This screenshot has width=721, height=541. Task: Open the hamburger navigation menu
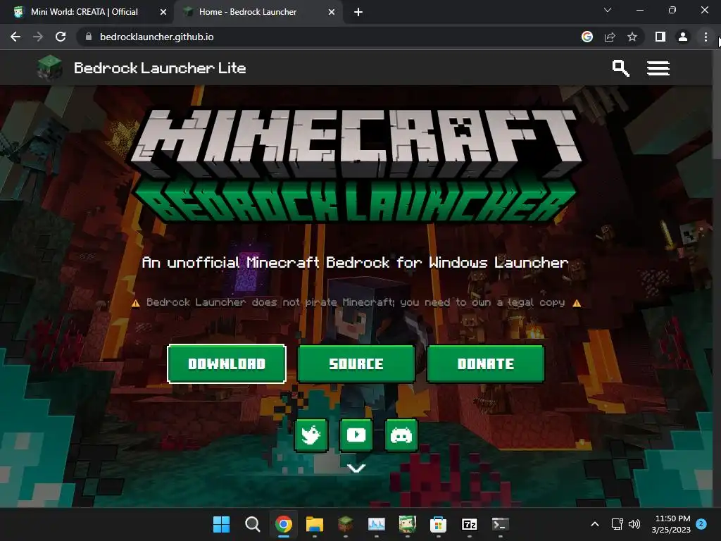coord(658,68)
